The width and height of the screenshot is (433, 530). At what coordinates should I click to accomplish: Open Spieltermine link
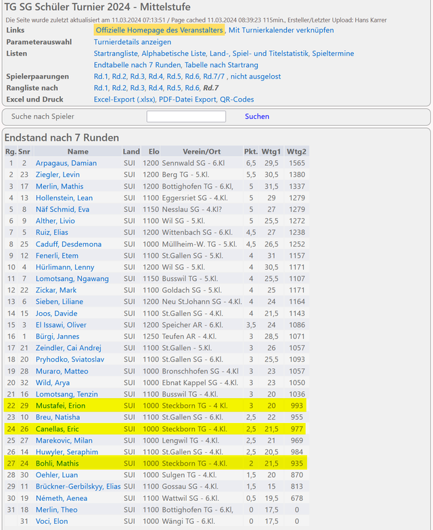pos(333,53)
